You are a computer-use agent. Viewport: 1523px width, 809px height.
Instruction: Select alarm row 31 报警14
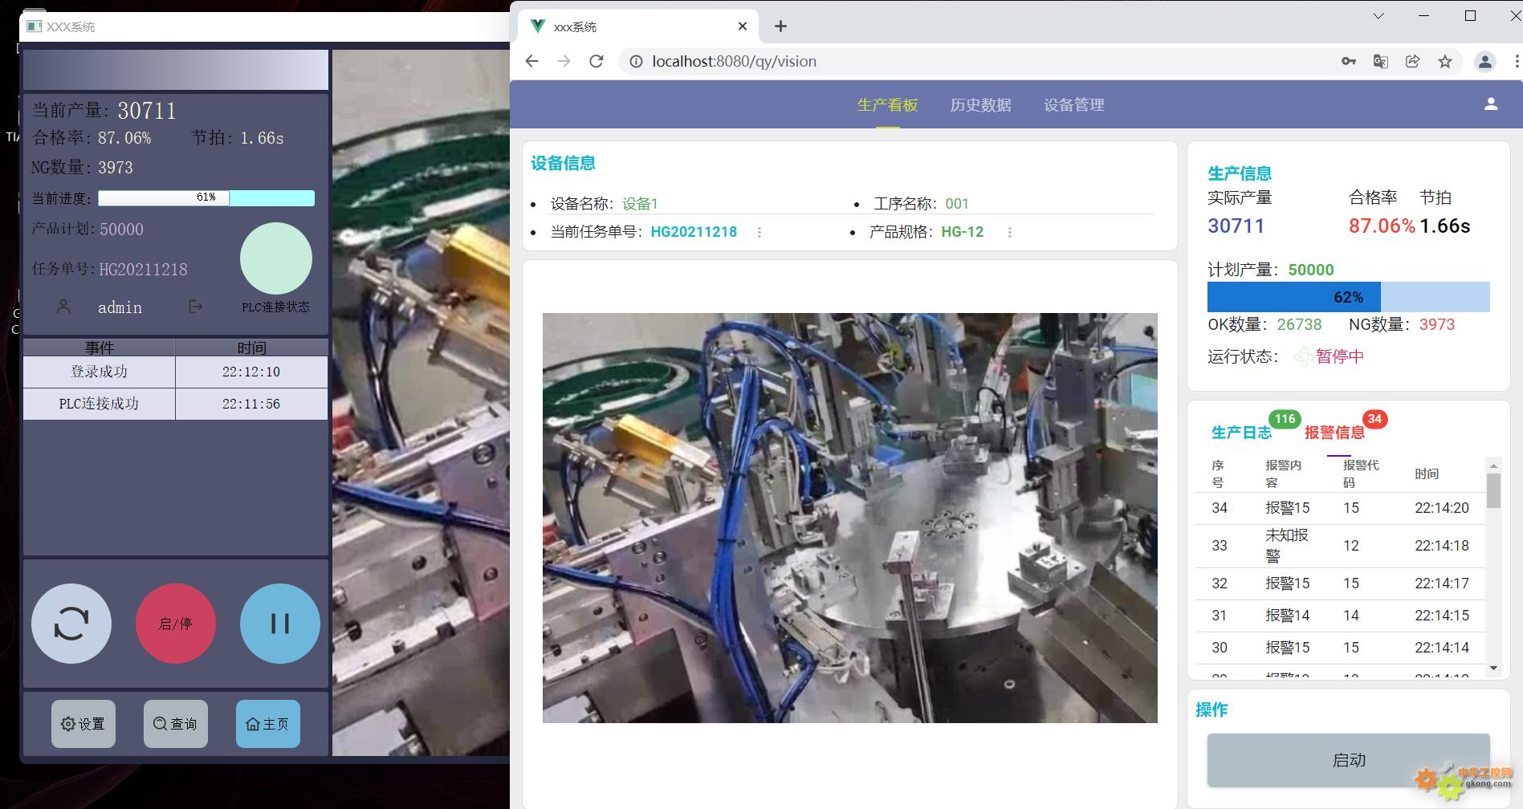pyautogui.click(x=1339, y=616)
